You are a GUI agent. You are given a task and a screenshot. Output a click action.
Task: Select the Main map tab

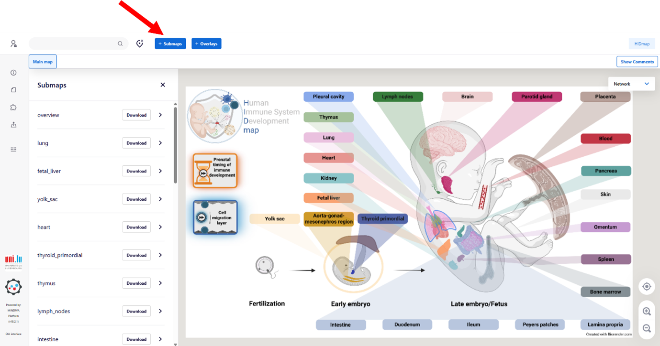[x=43, y=62]
